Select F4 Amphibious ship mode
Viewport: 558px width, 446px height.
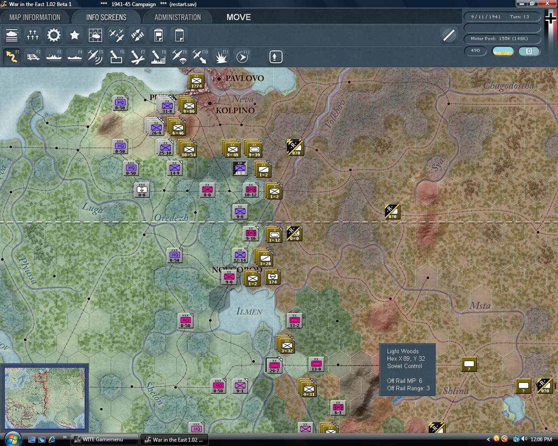click(75, 57)
